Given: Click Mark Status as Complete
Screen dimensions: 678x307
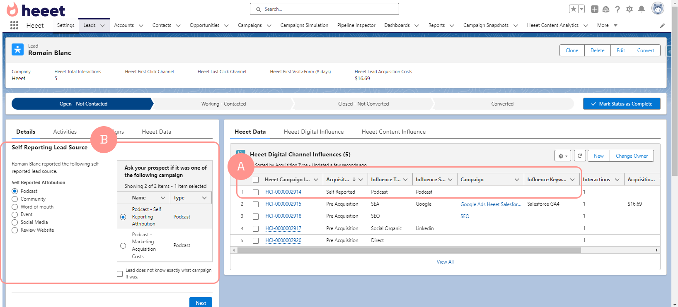Looking at the screenshot, I should click(x=622, y=104).
